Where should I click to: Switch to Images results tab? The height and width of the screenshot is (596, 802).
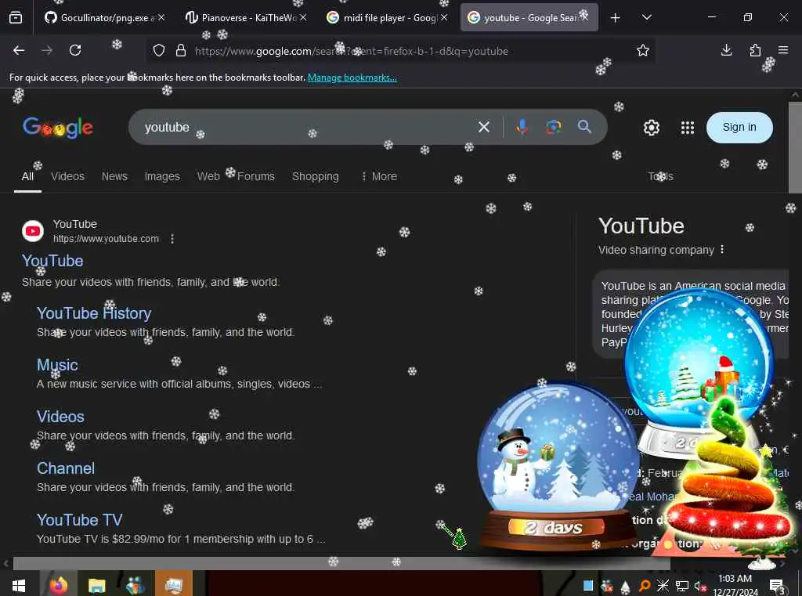(162, 176)
